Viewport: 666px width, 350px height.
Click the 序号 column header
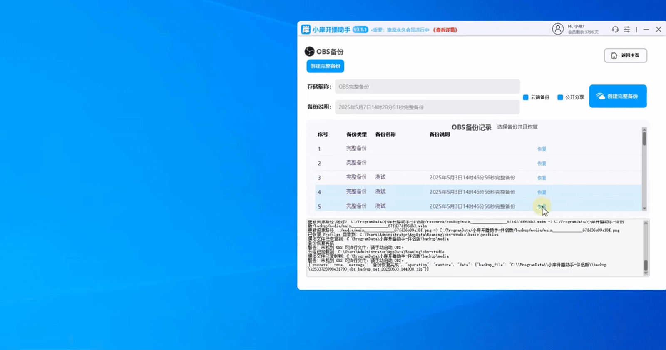[x=323, y=134]
